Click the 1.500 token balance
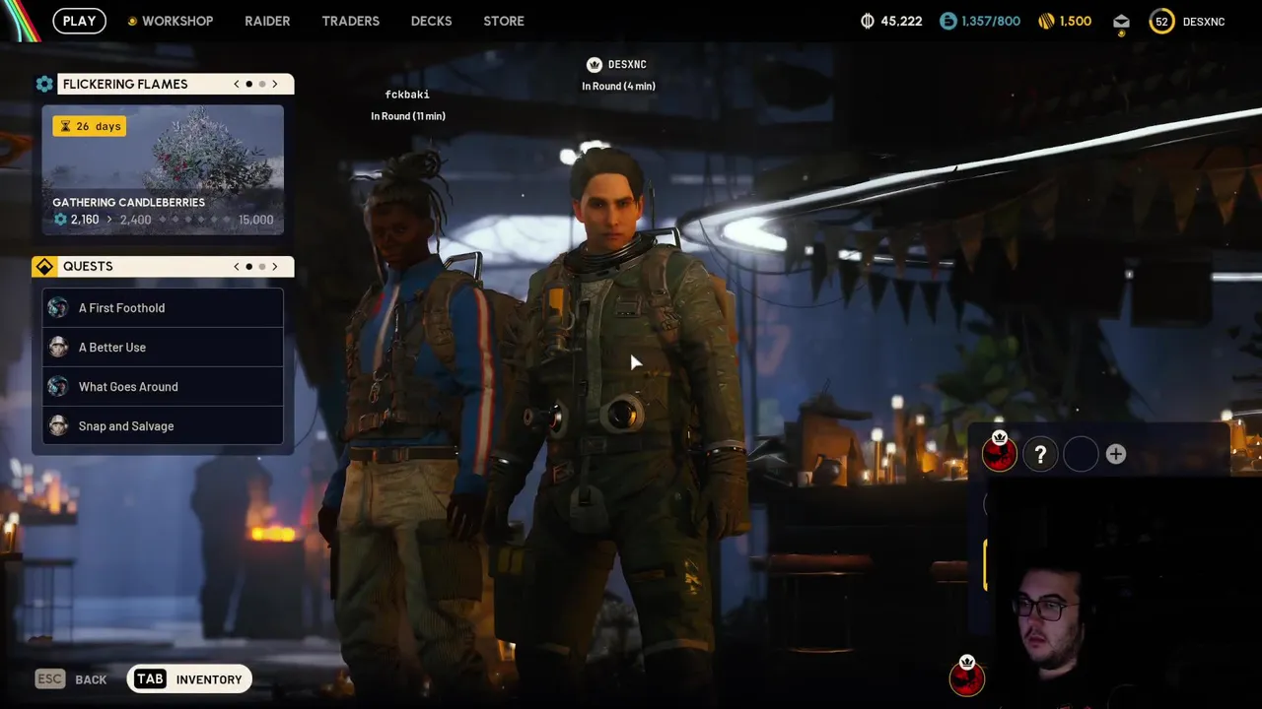1262x709 pixels. click(1076, 21)
